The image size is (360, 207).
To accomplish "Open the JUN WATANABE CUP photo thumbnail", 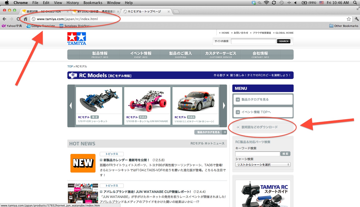I will pos(83,193).
